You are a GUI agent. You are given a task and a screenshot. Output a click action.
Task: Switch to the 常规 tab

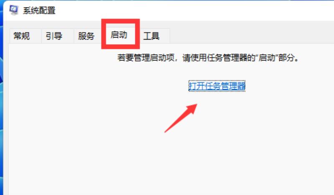22,36
